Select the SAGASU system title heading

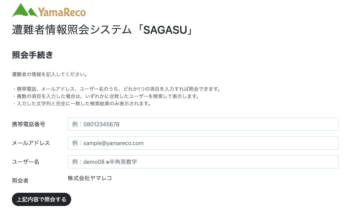pyautogui.click(x=101, y=30)
